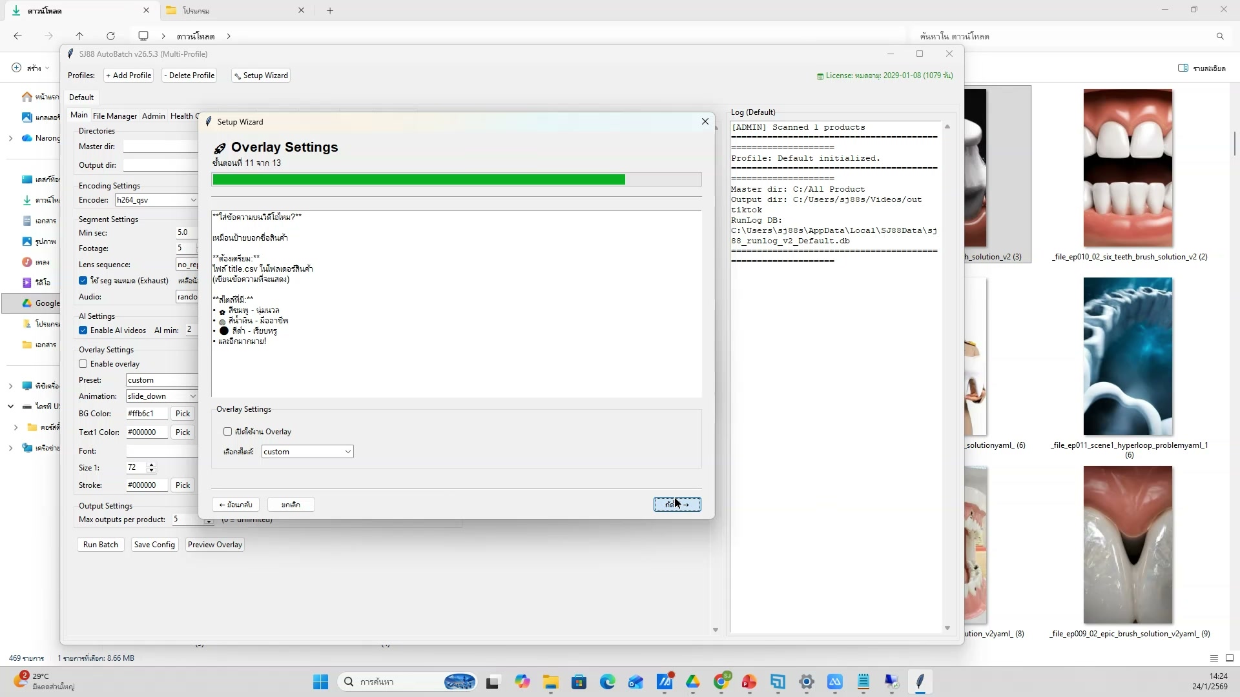Click the Next button in the Setup Wizard
This screenshot has width=1240, height=697.
pos(677,505)
